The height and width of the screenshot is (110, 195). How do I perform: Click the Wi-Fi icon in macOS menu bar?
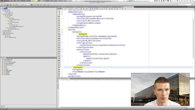click(x=177, y=1)
